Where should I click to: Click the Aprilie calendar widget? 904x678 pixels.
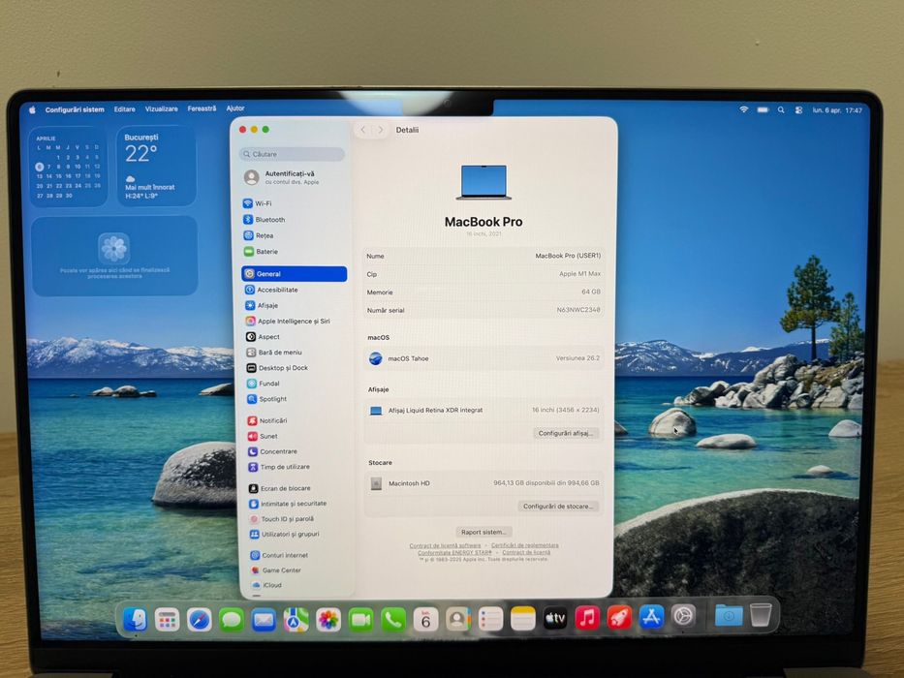[68, 167]
